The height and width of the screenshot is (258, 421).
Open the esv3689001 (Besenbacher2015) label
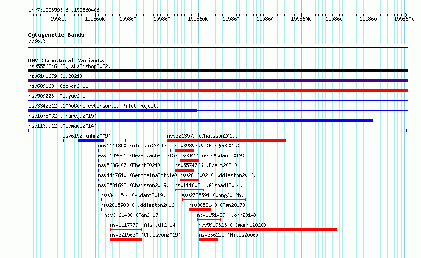point(138,155)
